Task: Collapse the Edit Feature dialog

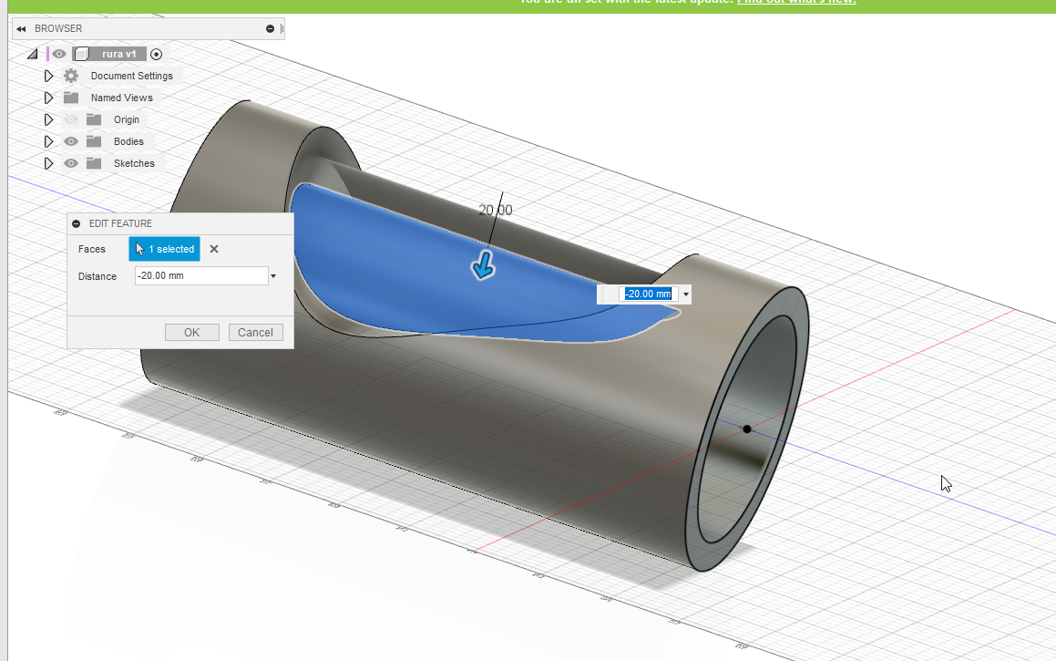Action: 77,223
